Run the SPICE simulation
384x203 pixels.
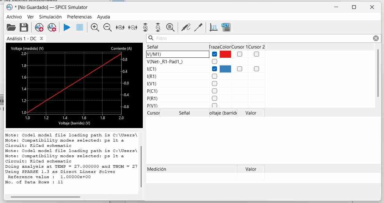[67, 27]
